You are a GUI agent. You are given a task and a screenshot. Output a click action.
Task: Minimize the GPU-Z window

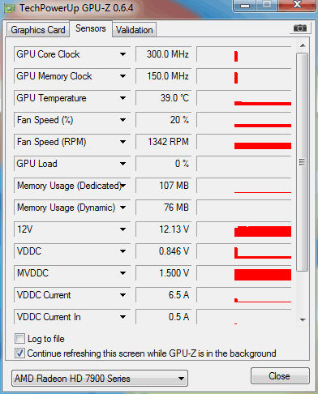245,5
